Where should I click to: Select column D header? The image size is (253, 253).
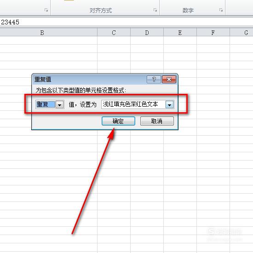click(x=147, y=33)
